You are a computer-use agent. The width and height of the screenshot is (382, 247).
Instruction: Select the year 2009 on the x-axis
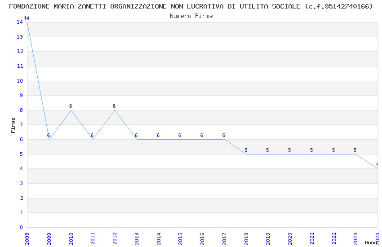coord(49,238)
